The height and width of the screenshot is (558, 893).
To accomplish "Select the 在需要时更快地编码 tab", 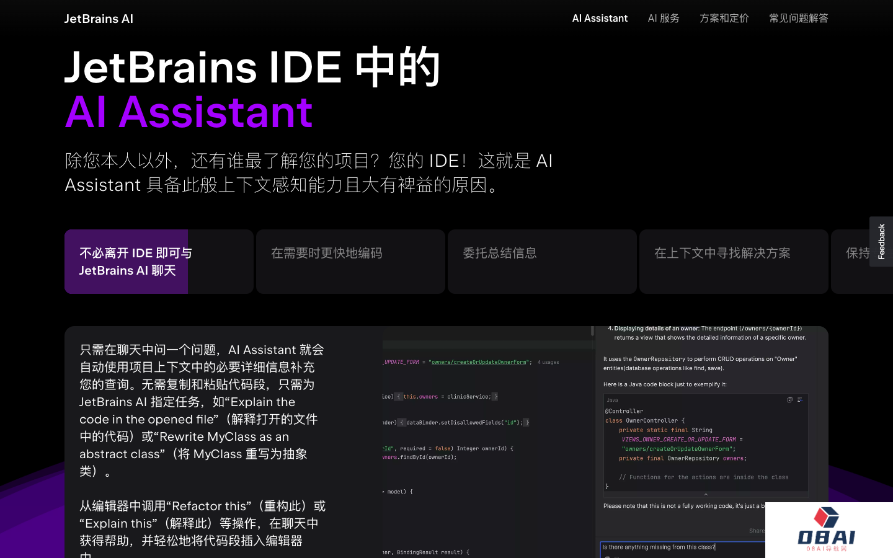I will point(350,262).
